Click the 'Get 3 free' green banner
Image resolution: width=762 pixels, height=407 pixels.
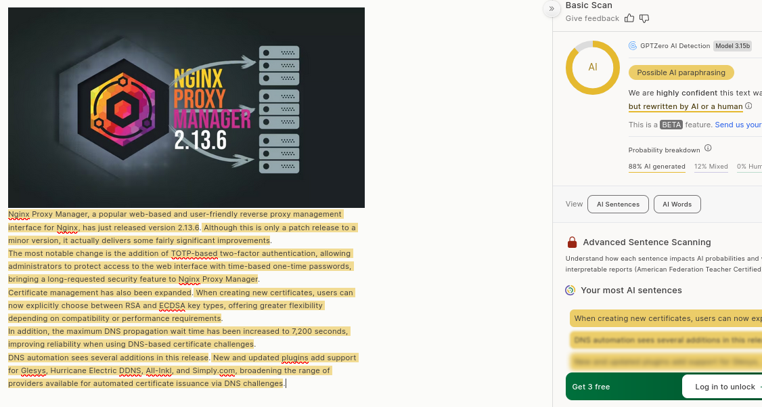coord(591,387)
